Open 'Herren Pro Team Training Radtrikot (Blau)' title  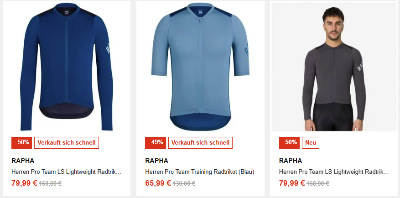click(200, 172)
